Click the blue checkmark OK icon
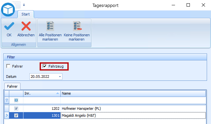211x124 pixels. 9,26
